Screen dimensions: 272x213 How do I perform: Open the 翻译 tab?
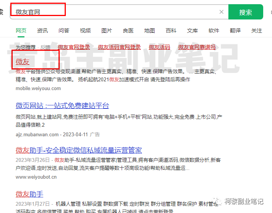click(x=235, y=31)
